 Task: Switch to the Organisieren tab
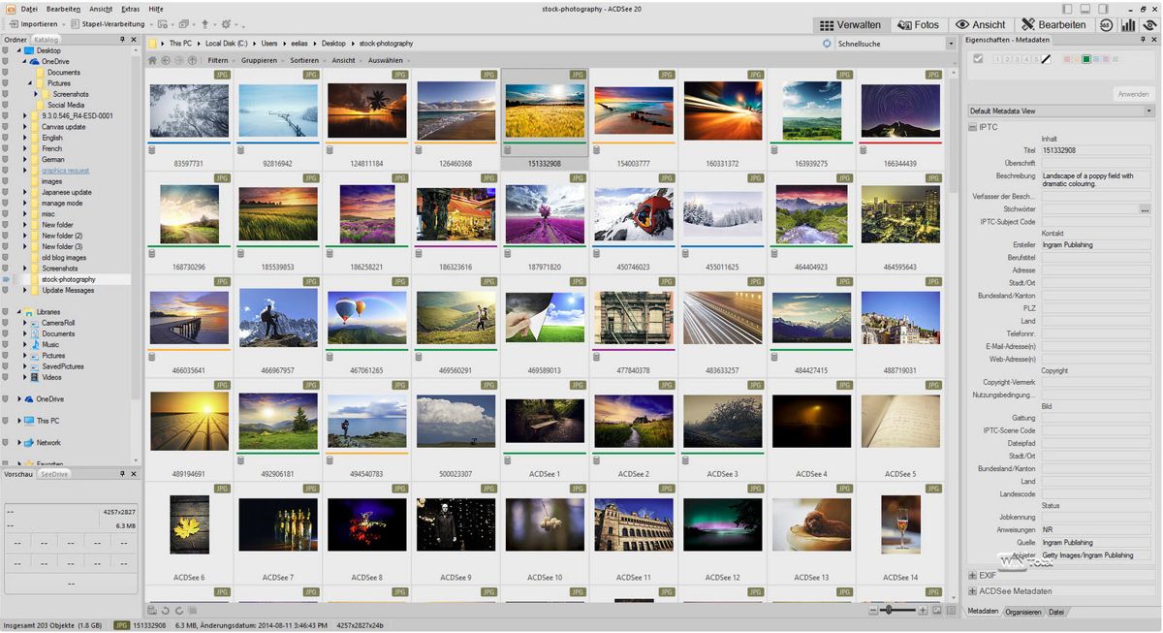tap(1023, 612)
